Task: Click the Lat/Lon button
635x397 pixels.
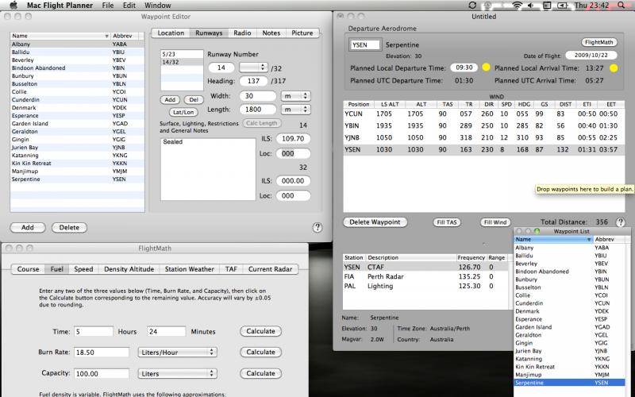Action: point(183,112)
